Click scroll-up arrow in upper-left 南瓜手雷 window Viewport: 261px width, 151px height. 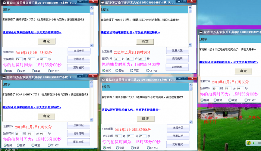[92, 8]
